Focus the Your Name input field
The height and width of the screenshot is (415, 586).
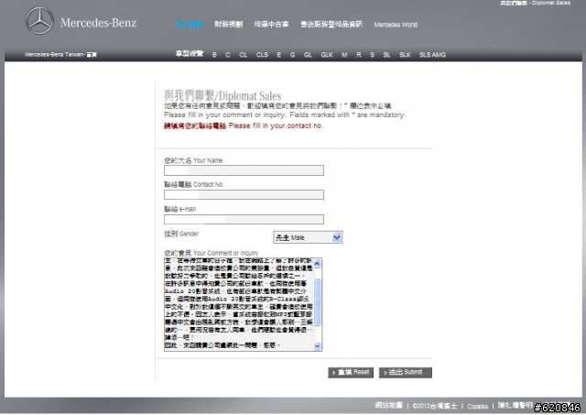[x=244, y=170]
